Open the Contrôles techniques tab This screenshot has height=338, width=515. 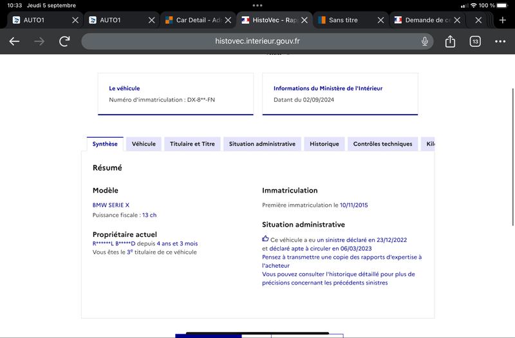382,144
